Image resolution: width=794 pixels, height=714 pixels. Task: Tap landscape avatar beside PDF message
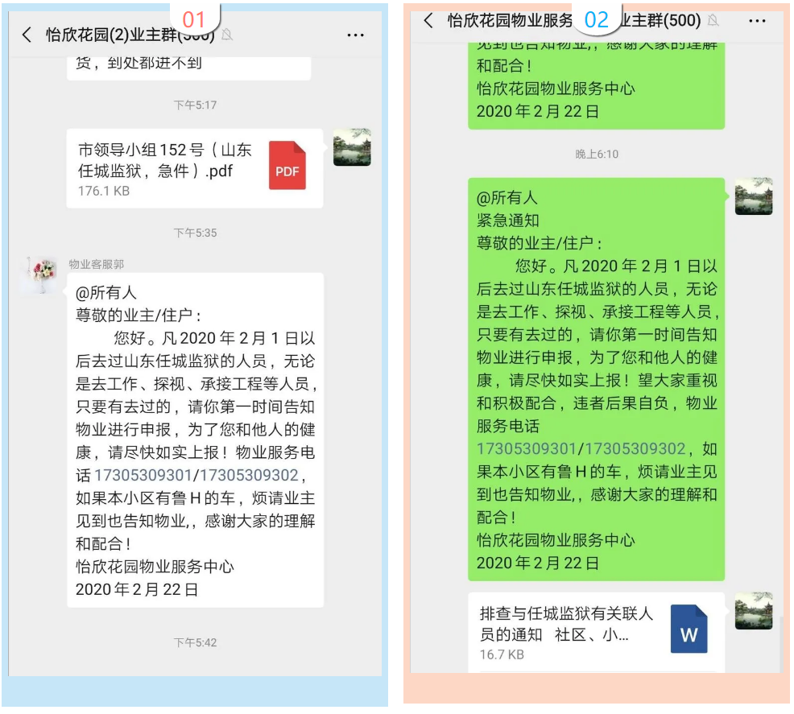click(x=352, y=147)
